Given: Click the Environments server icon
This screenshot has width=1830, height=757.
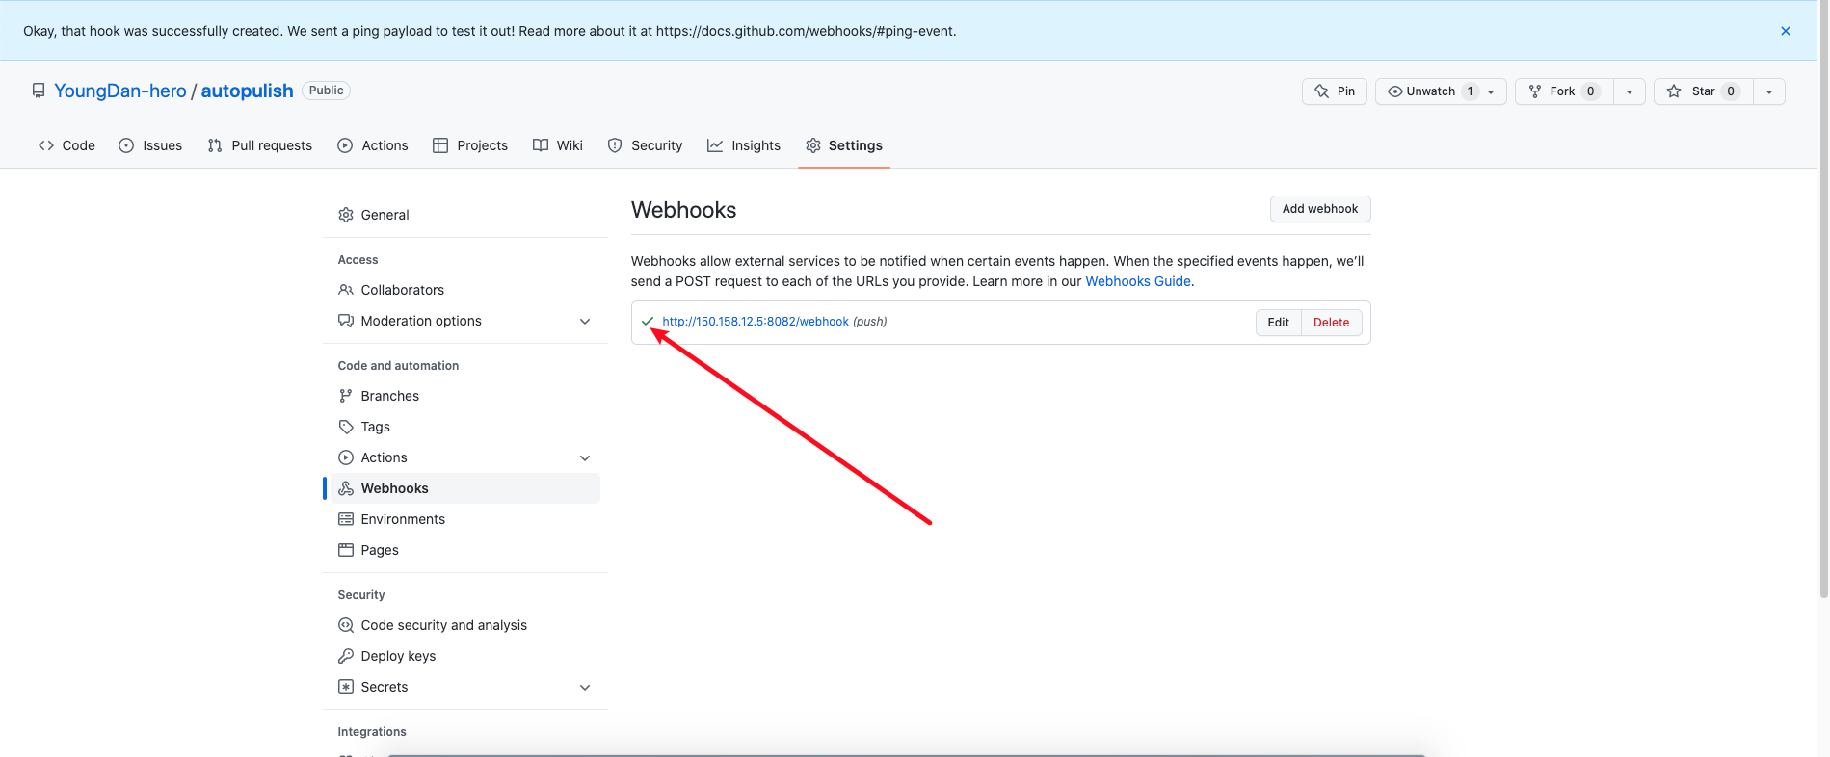Looking at the screenshot, I should coord(346,519).
